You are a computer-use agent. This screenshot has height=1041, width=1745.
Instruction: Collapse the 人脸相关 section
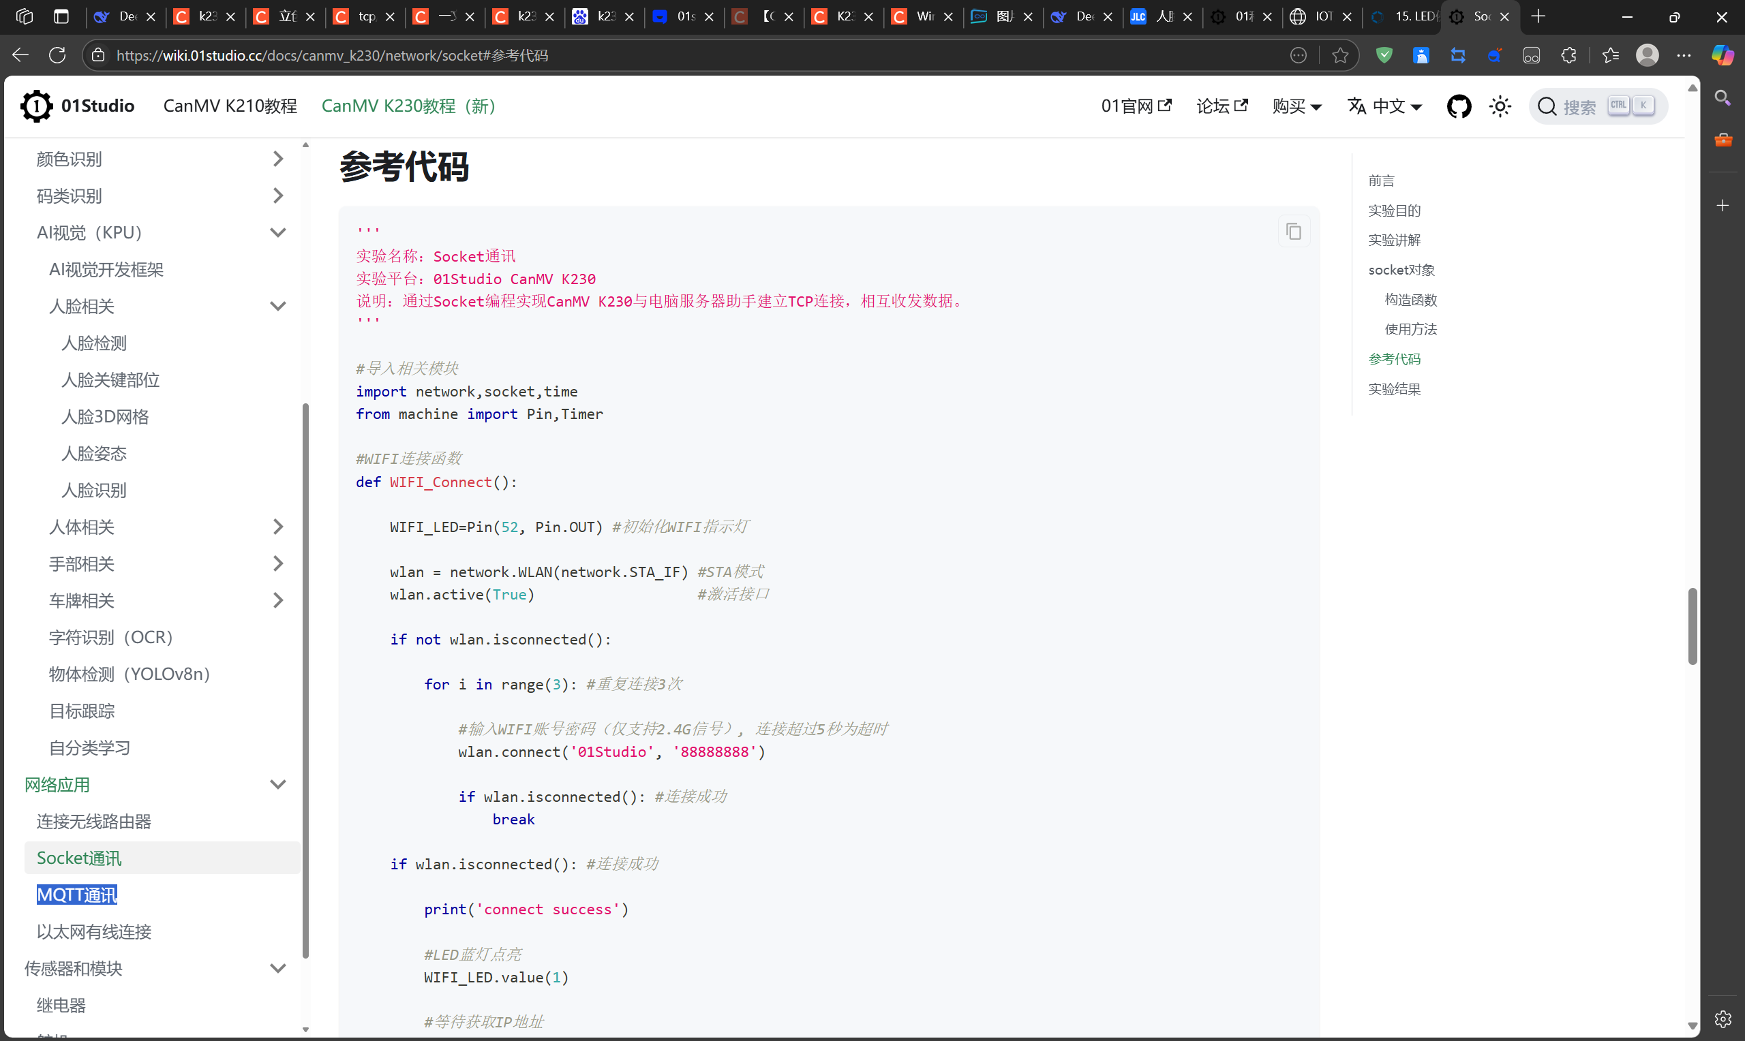point(278,307)
